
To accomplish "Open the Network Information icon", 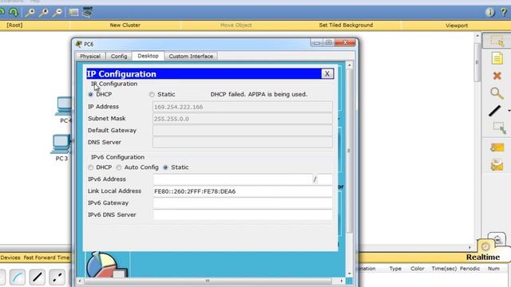I will pyautogui.click(x=489, y=13).
